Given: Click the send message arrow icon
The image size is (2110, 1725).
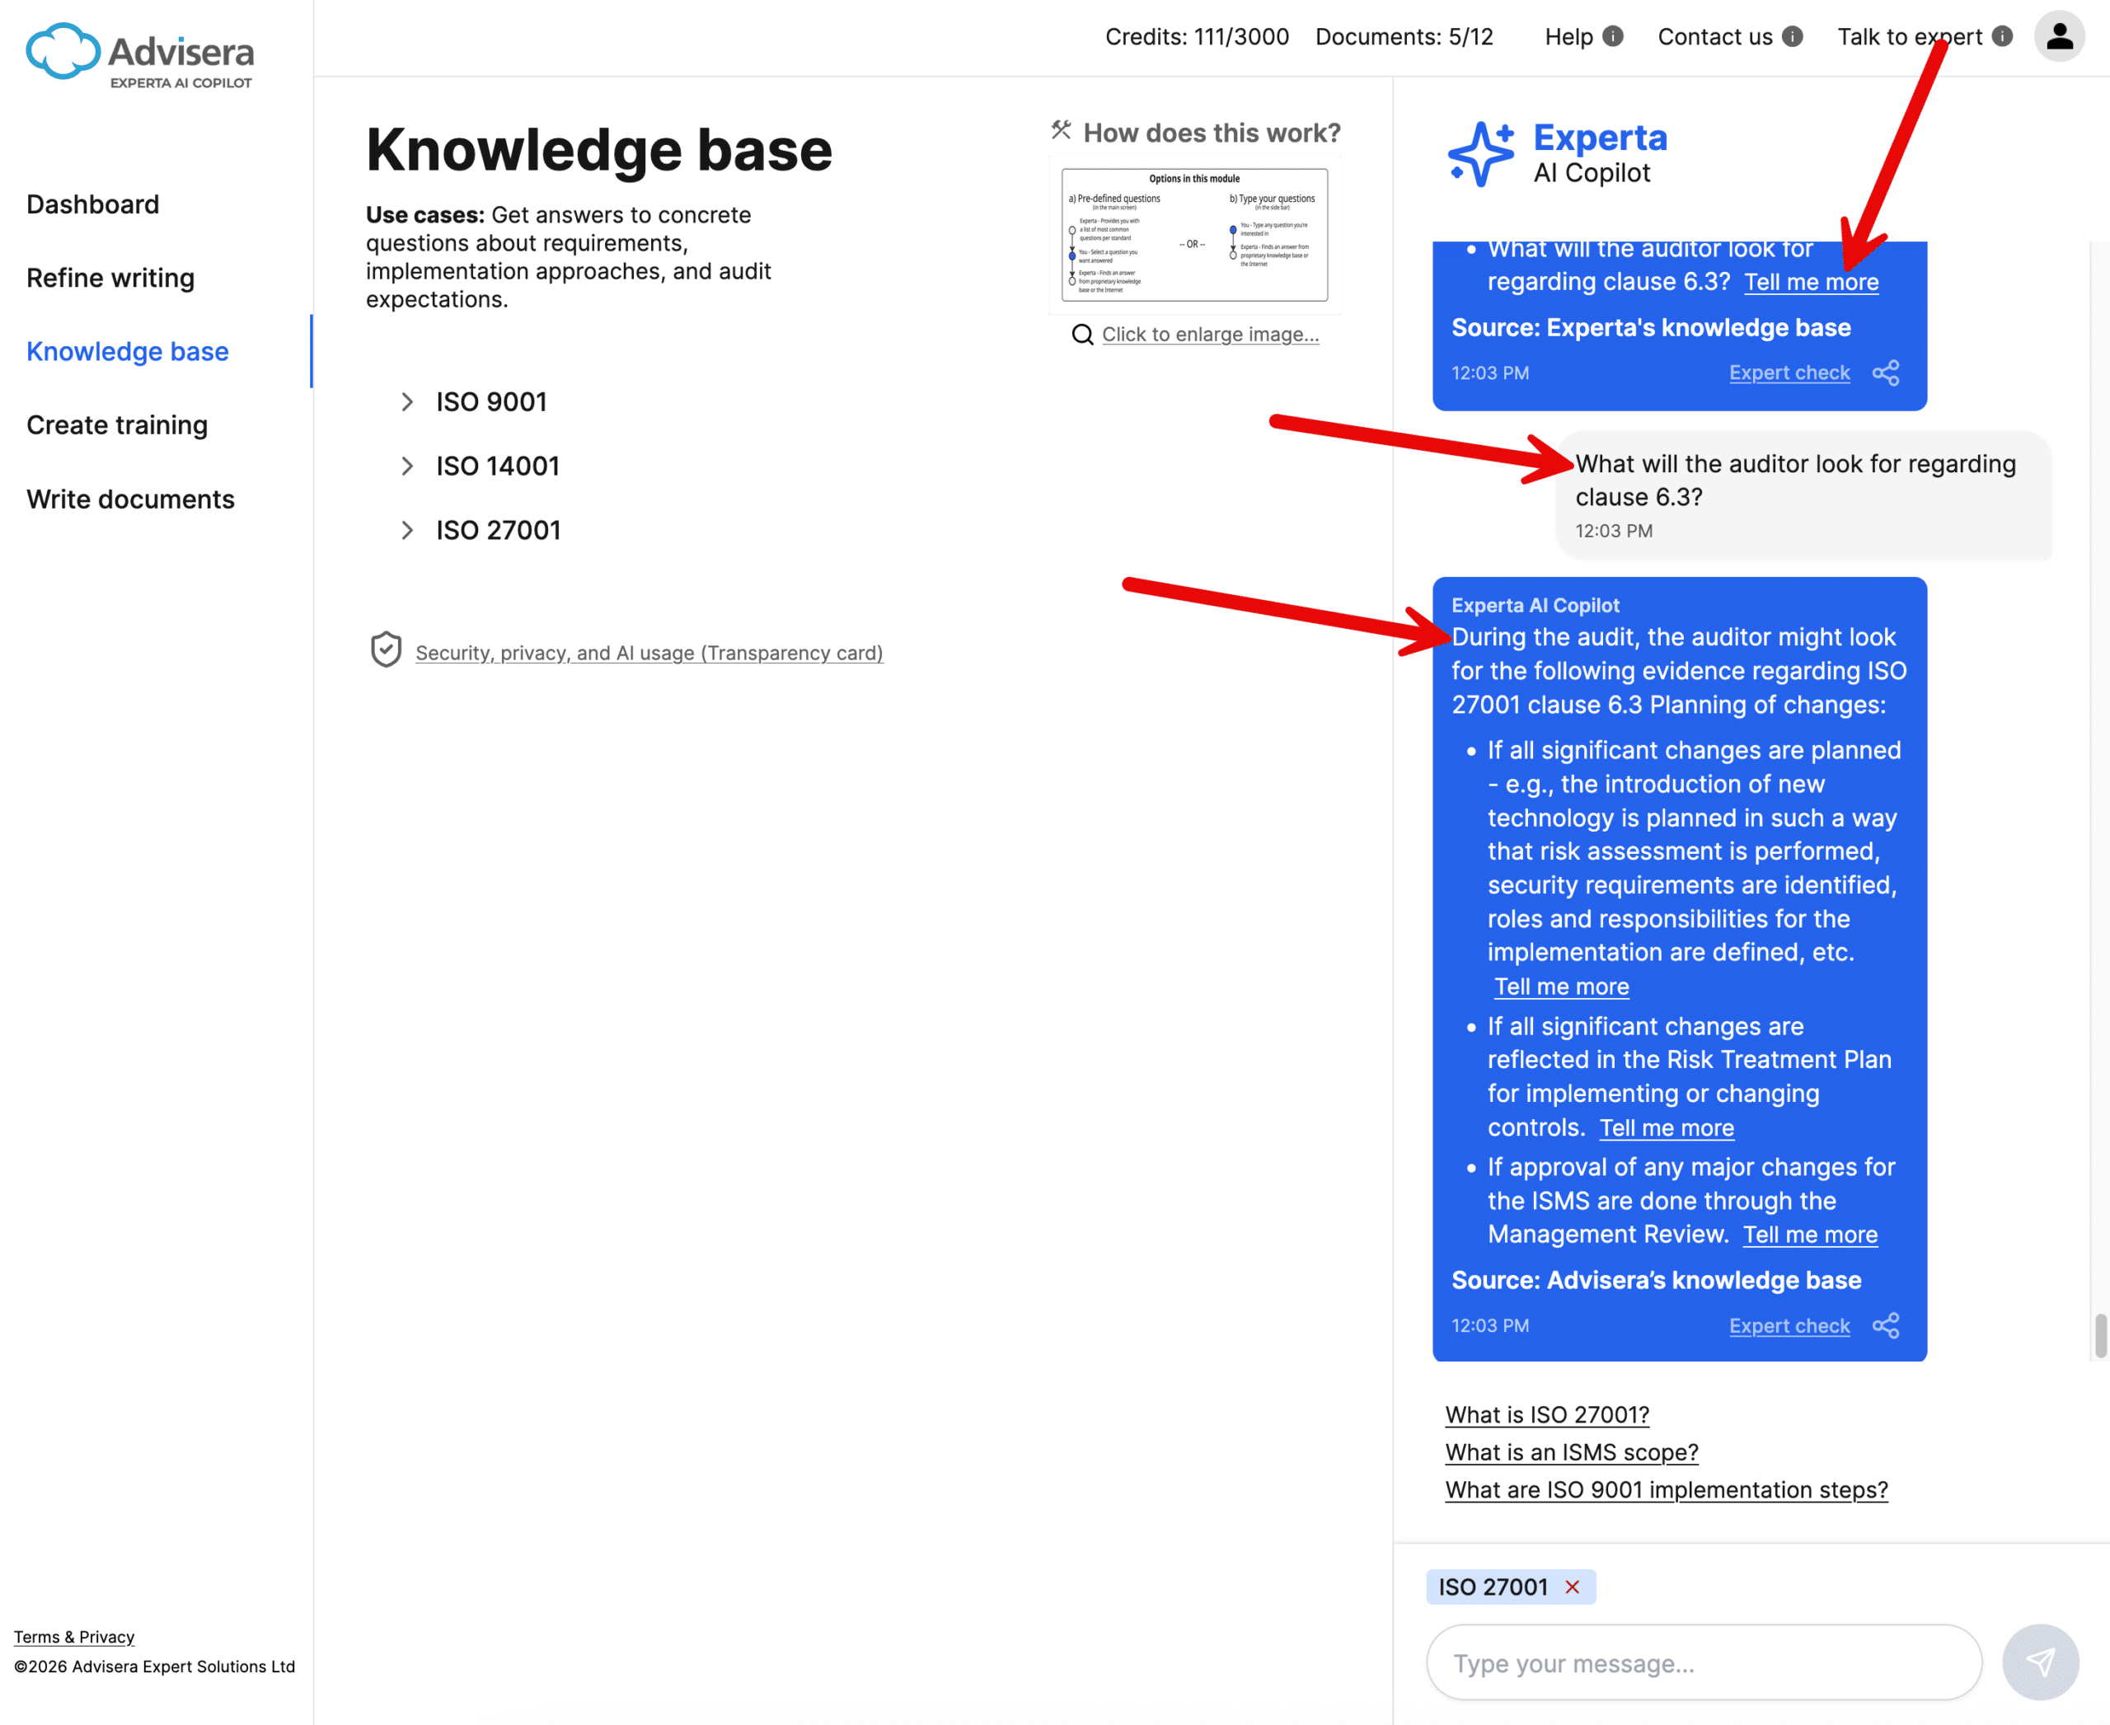Looking at the screenshot, I should tap(2041, 1662).
